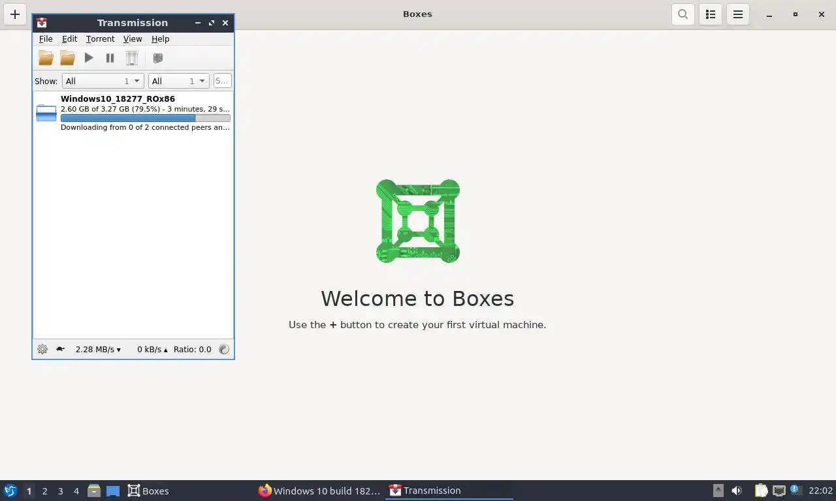Switch Boxes to list view
This screenshot has width=836, height=501.
coord(711,14)
